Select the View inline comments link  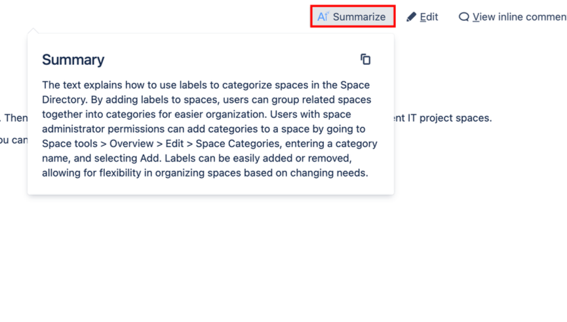tap(519, 17)
